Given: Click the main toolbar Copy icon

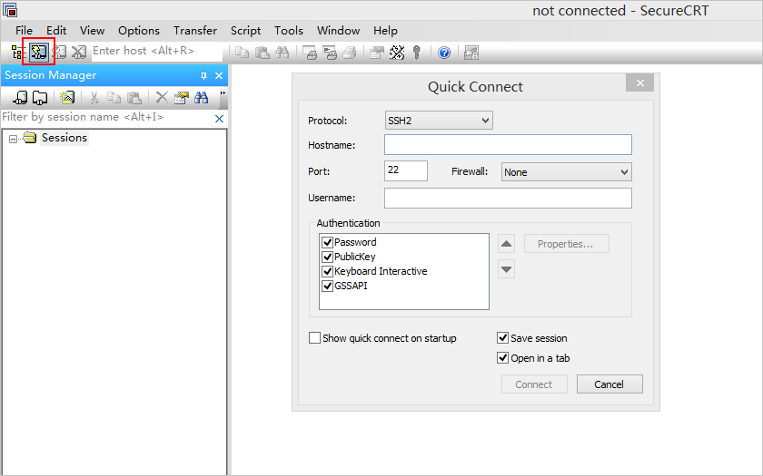Looking at the screenshot, I should [x=243, y=52].
